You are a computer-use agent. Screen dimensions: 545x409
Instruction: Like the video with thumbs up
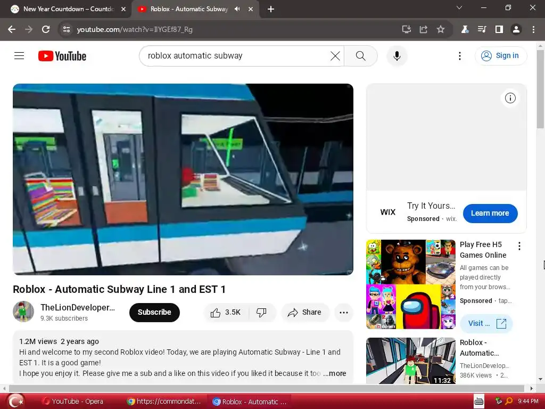point(226,312)
